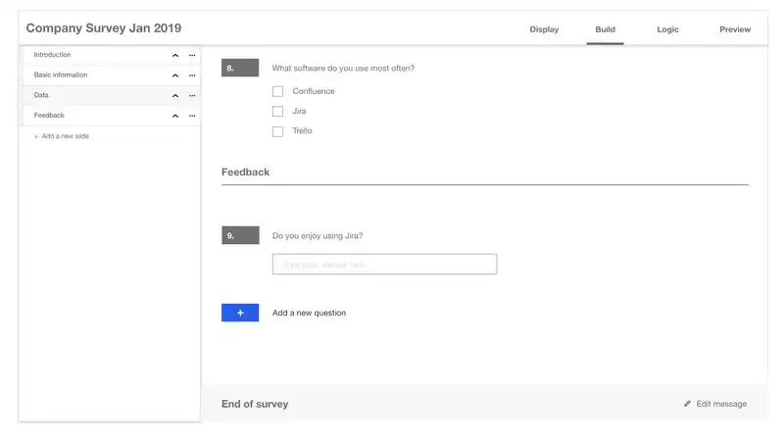Open the Basic information more options menu
784x445 pixels.
192,75
